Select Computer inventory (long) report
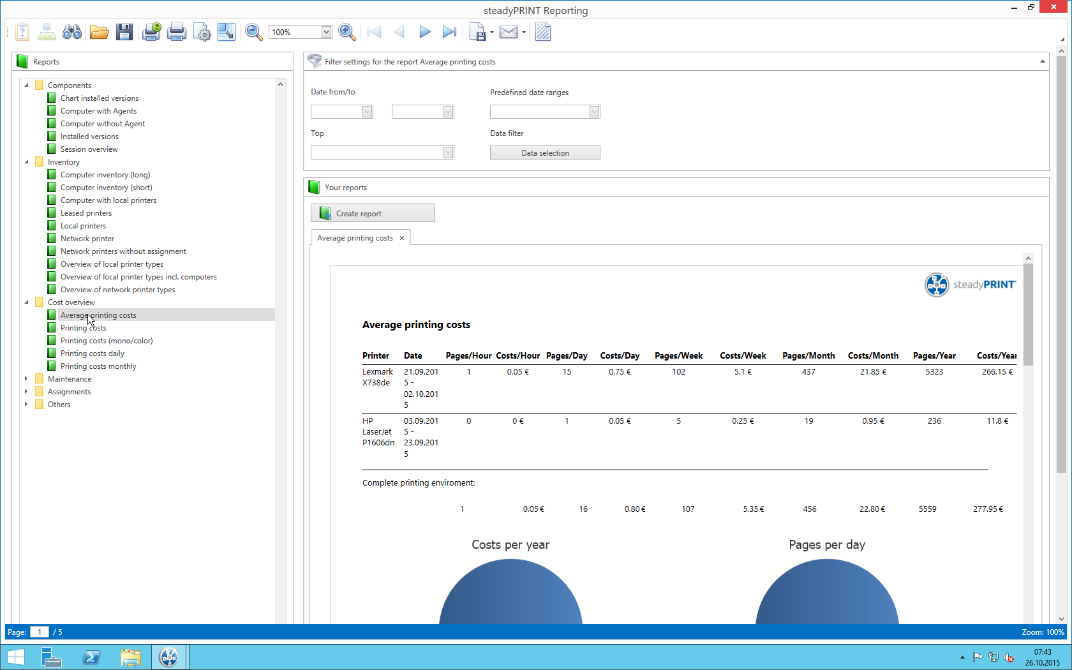The image size is (1072, 670). (x=105, y=175)
